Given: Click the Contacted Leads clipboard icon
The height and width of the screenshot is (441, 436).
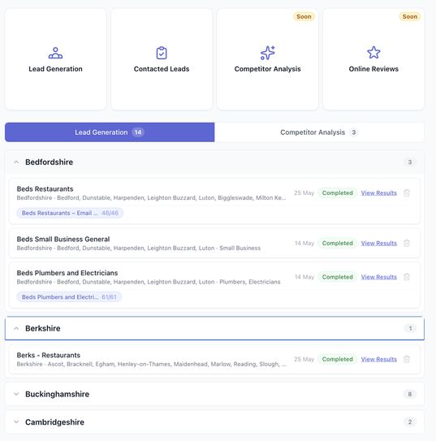Looking at the screenshot, I should pyautogui.click(x=162, y=53).
